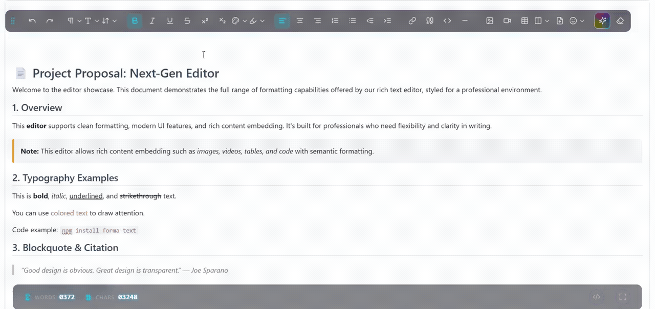Toggle bold formatting
The image size is (655, 309).
pyautogui.click(x=135, y=21)
